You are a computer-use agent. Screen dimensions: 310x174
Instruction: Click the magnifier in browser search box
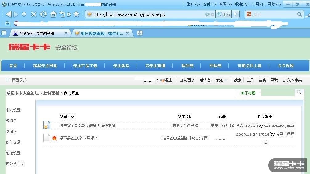tap(300, 14)
